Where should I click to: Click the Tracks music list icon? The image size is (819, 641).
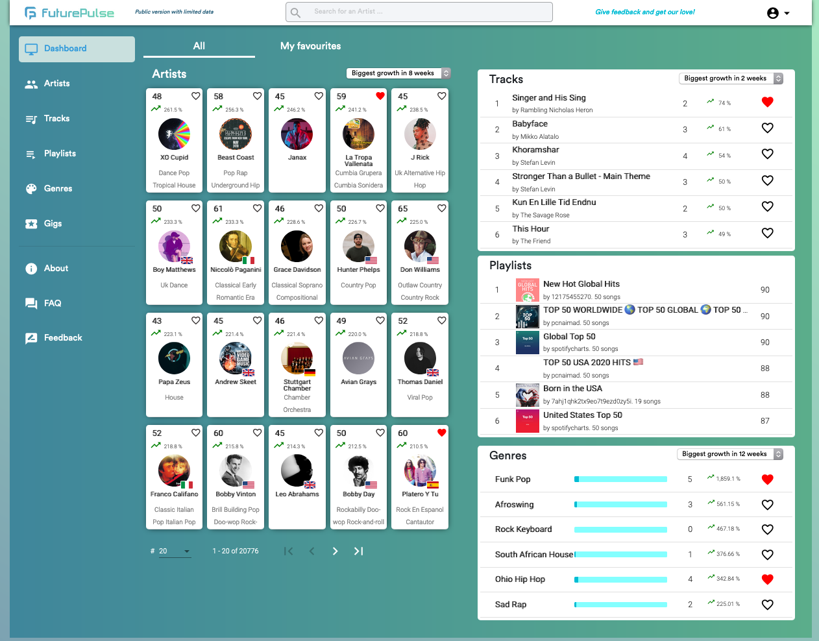[31, 119]
